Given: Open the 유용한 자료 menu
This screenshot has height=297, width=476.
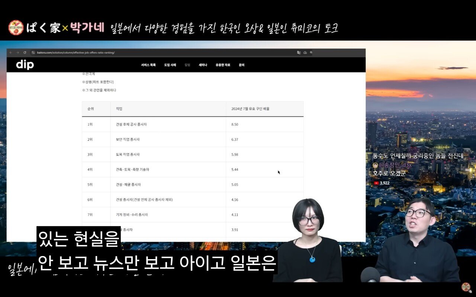Looking at the screenshot, I should pos(223,65).
